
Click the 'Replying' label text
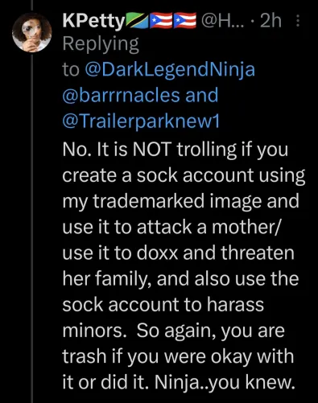click(101, 44)
